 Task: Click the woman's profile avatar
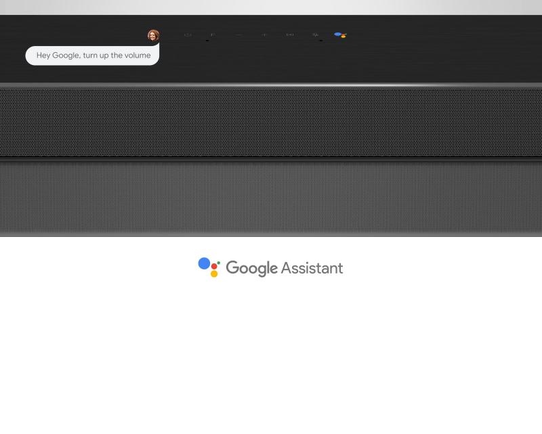pyautogui.click(x=154, y=35)
